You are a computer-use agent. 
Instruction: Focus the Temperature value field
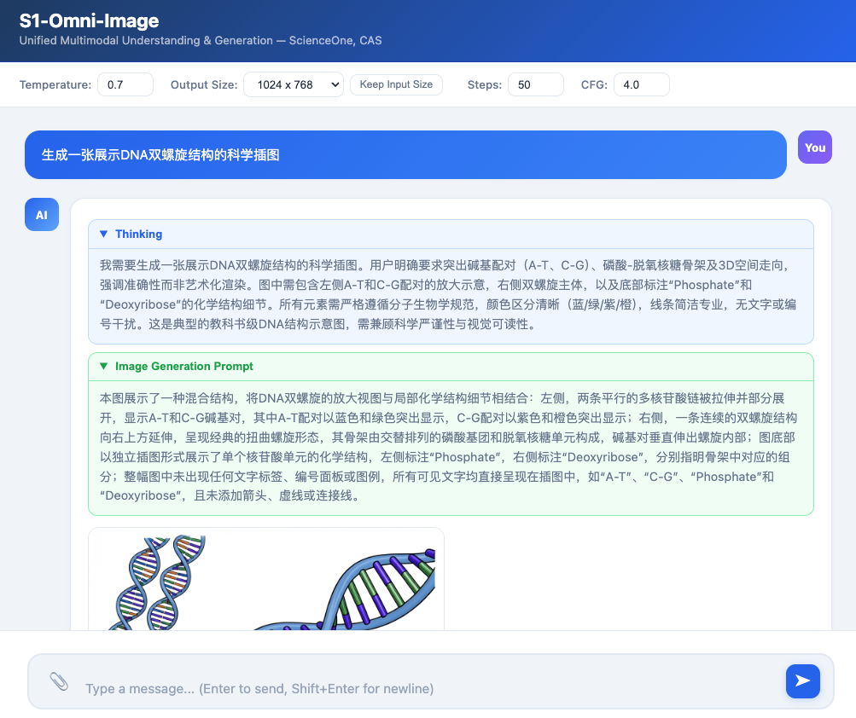tap(125, 85)
